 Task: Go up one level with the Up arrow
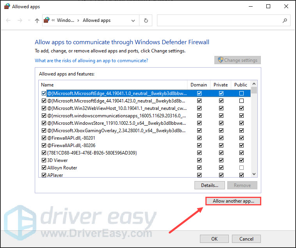pyautogui.click(x=37, y=20)
